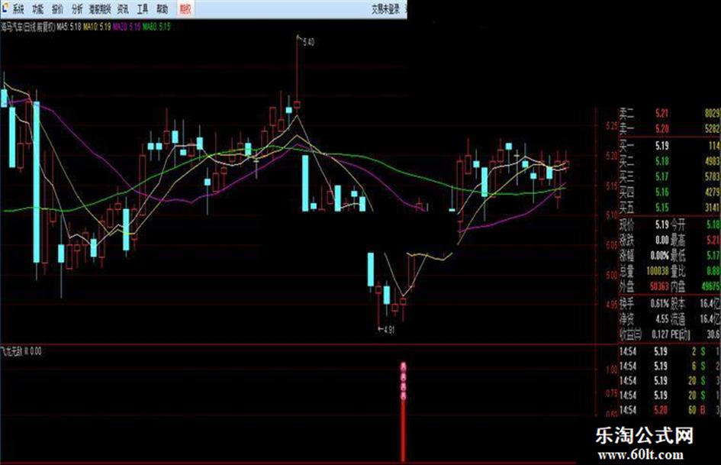
Task: Click the 内盘 inner volume label
Action: [x=678, y=286]
